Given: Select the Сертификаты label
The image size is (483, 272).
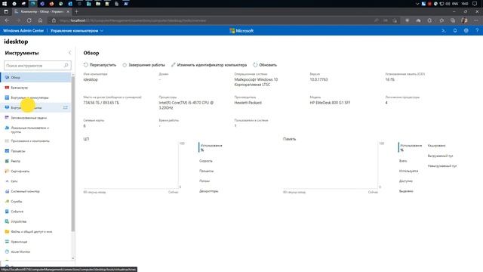Looking at the screenshot, I should click(20, 171).
